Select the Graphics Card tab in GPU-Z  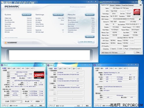pyautogui.click(x=105, y=5)
